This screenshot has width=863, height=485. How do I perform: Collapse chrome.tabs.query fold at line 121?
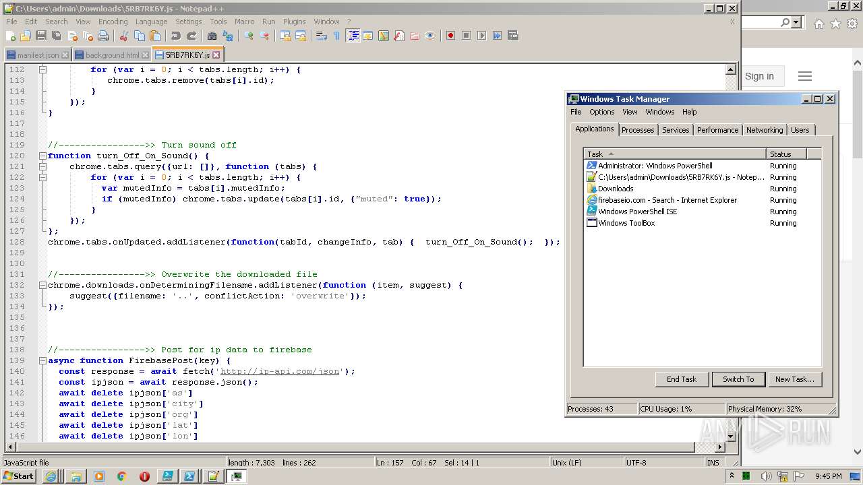tap(42, 166)
